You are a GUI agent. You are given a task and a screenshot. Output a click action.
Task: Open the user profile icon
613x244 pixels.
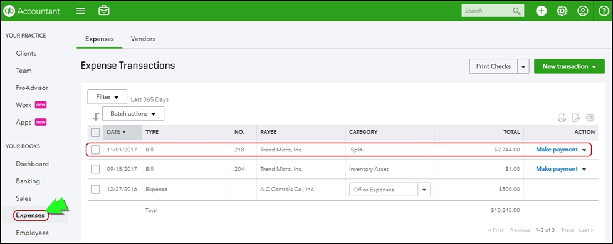582,11
